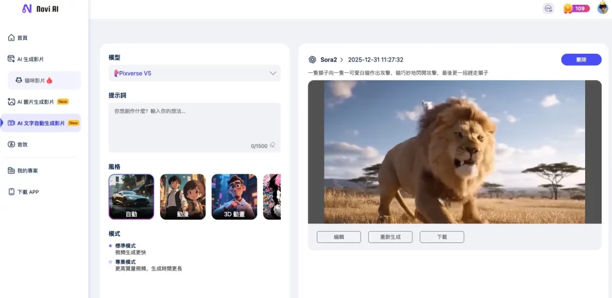Click the 我的專案 folder icon
Screen dimensions: 612x298
[x=11, y=170]
